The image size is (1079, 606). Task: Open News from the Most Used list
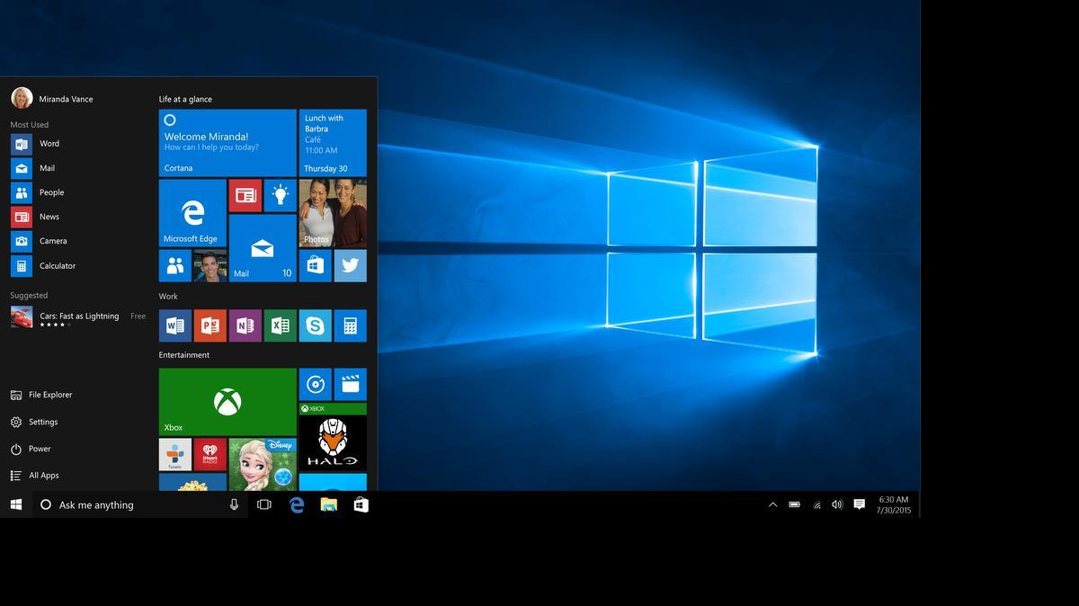79,217
